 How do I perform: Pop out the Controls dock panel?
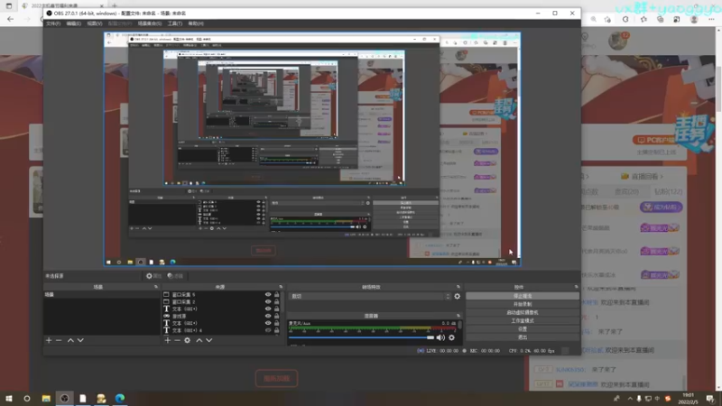(x=576, y=287)
